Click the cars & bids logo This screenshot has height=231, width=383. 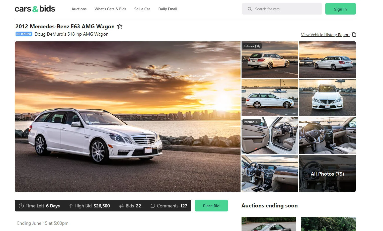[35, 9]
